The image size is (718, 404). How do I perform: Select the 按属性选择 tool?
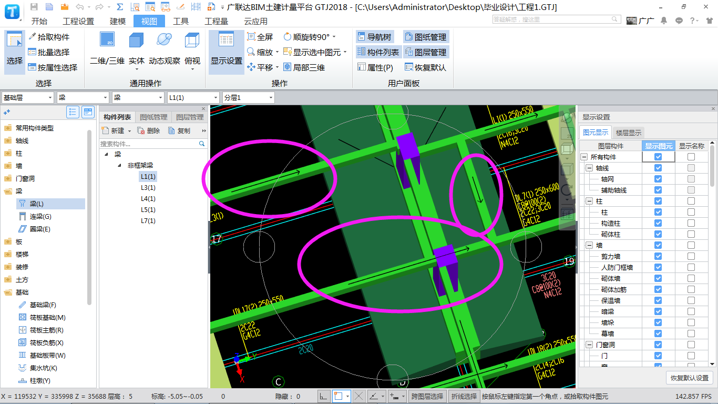(x=53, y=67)
